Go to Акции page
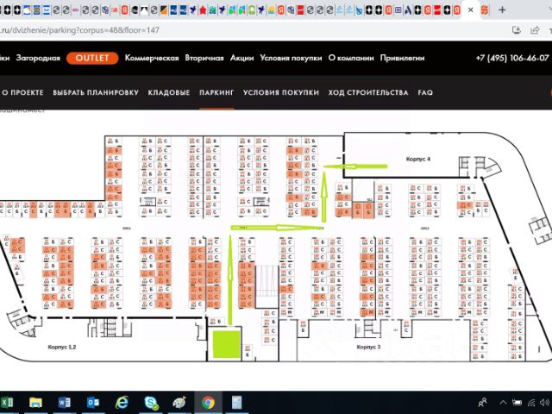552x414 pixels. coord(241,58)
